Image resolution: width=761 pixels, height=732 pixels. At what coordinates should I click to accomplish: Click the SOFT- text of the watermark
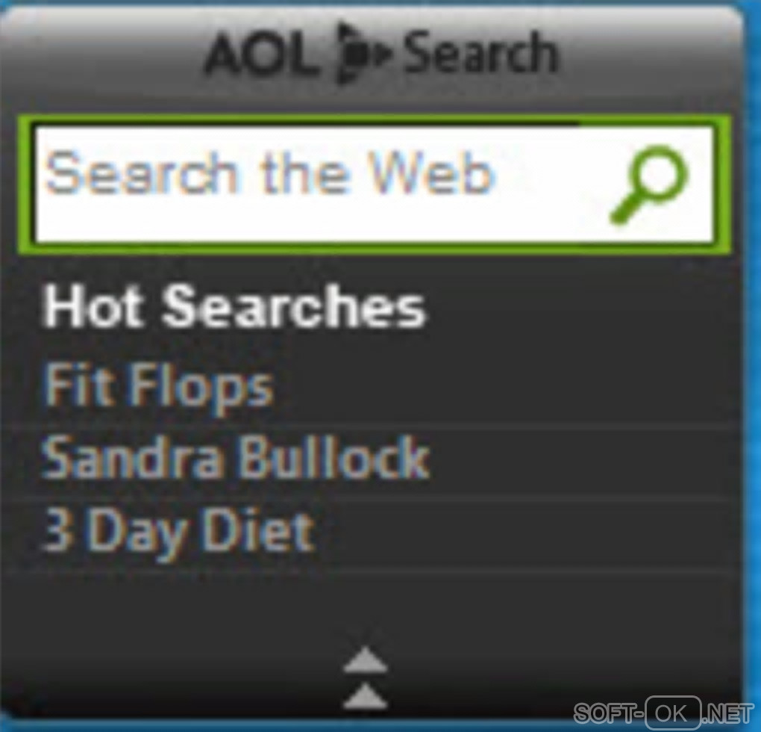coord(609,713)
